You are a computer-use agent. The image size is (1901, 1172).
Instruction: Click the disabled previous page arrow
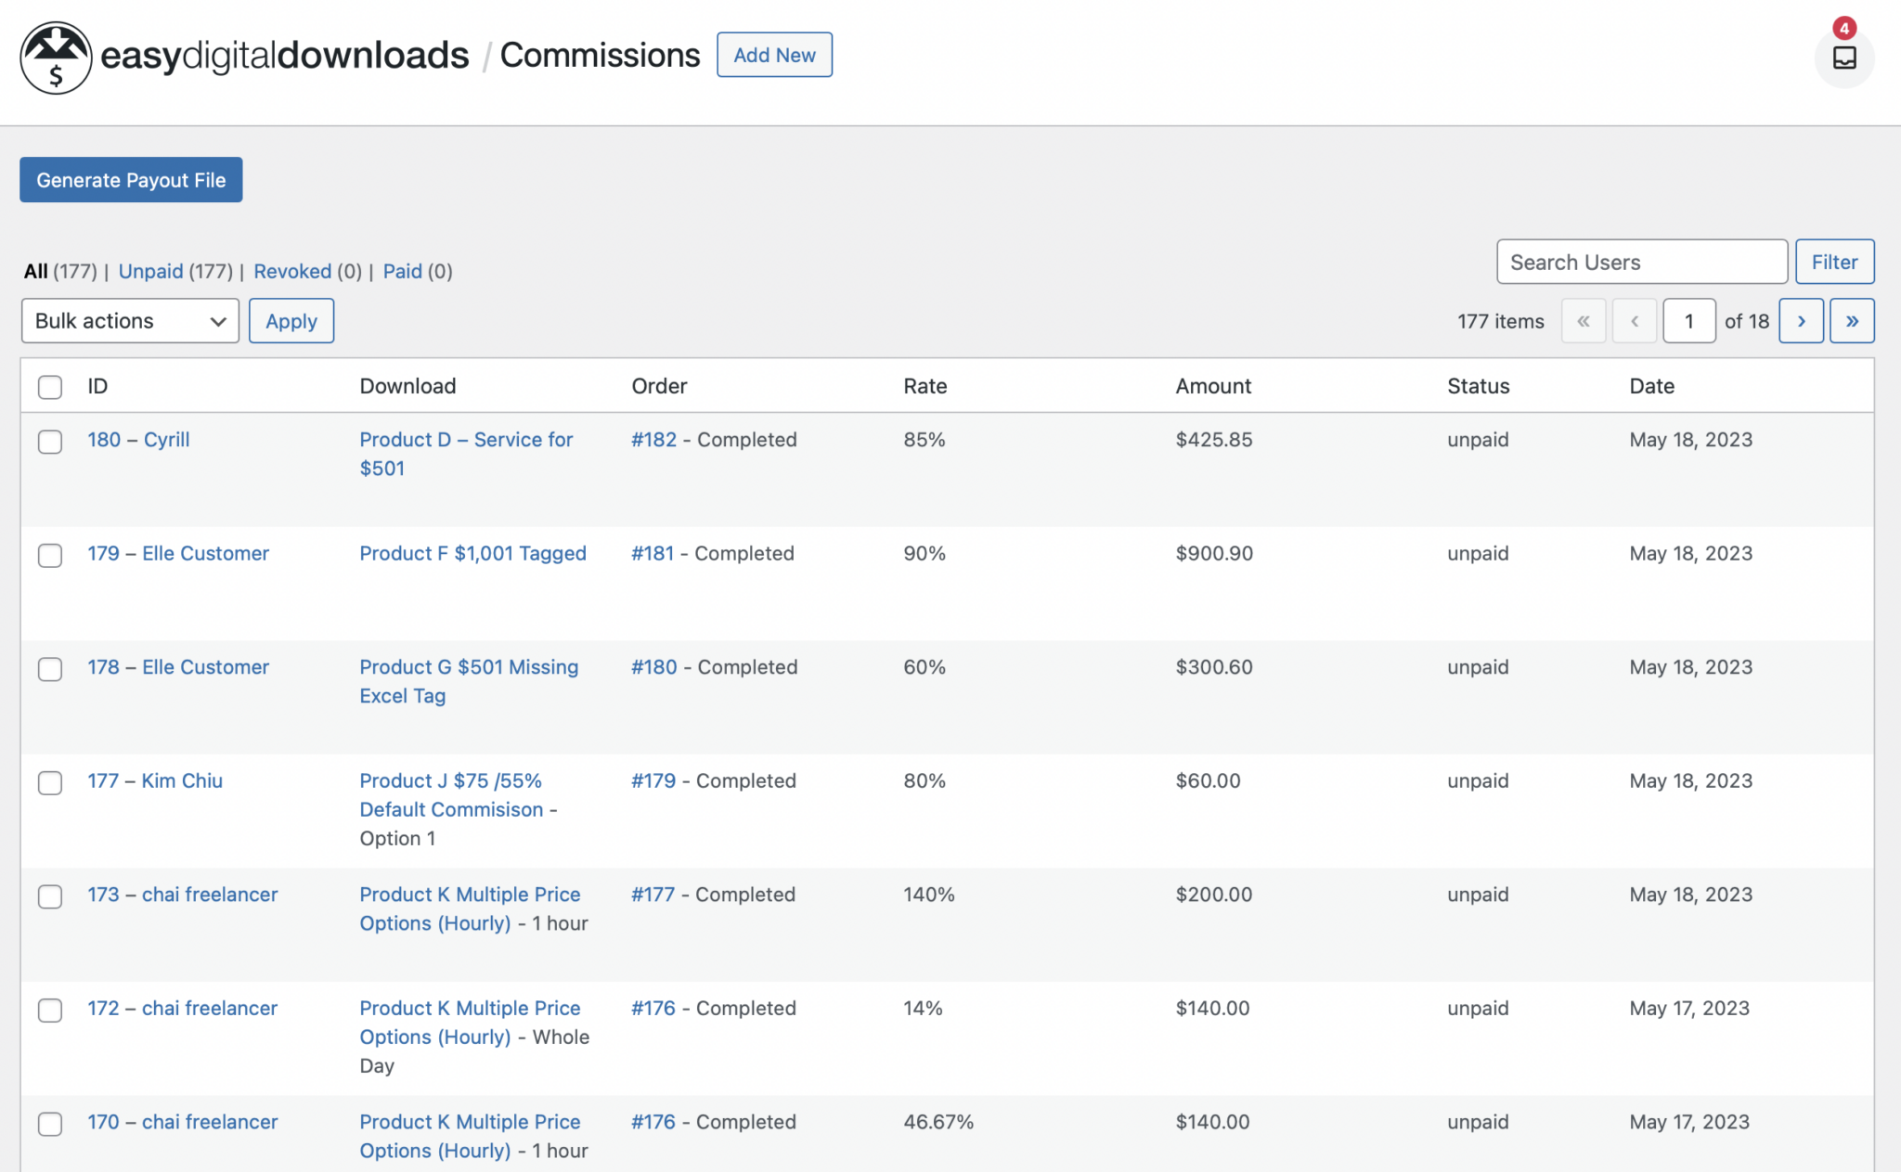coord(1634,321)
